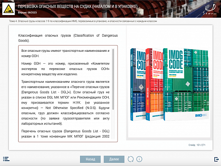Click the refresh slide icon
The image size is (221, 166).
(130, 159)
